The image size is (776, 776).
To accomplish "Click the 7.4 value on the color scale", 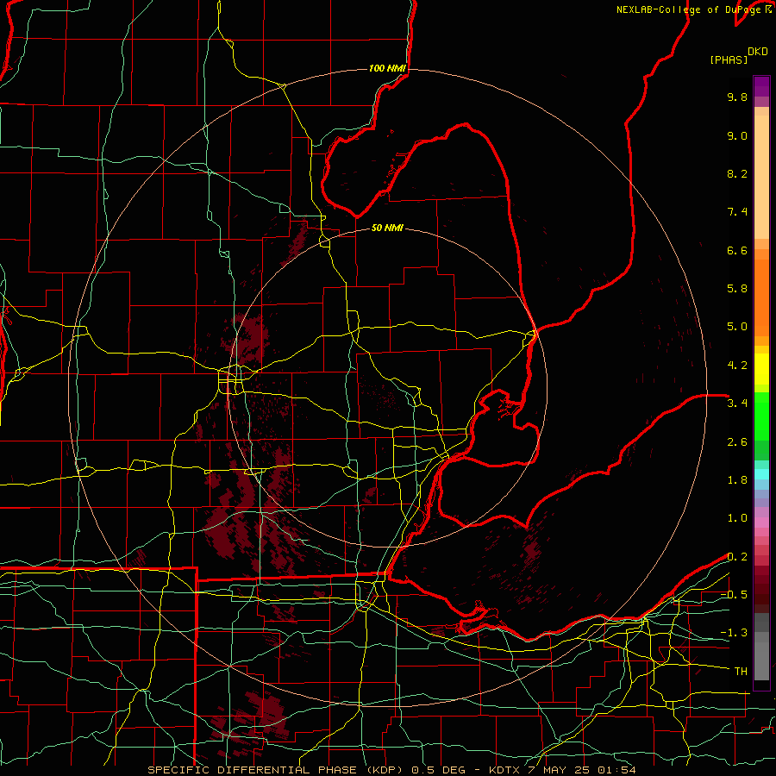I will click(x=737, y=212).
